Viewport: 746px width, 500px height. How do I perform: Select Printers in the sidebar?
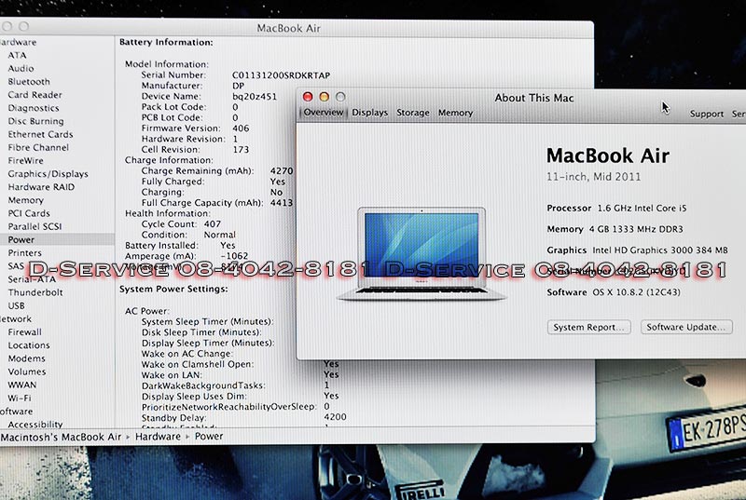click(x=25, y=253)
